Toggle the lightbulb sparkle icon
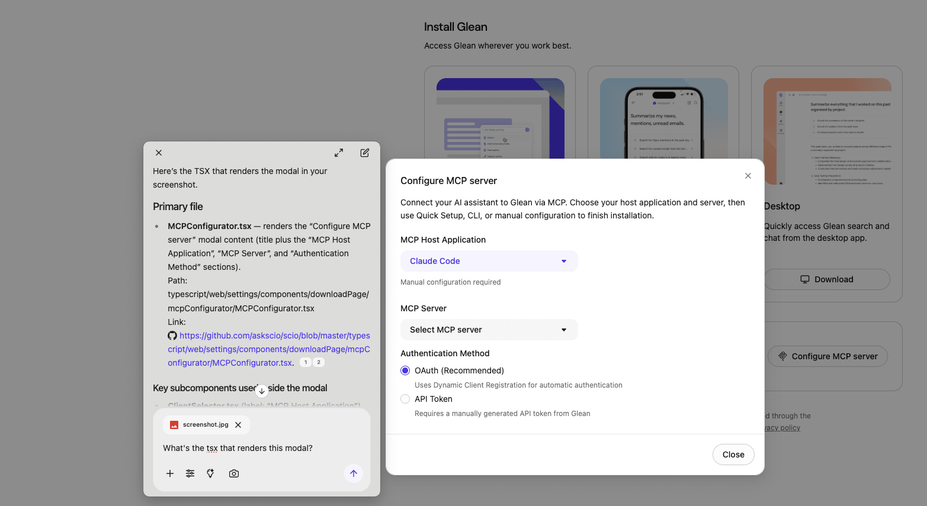The image size is (927, 506). [210, 473]
